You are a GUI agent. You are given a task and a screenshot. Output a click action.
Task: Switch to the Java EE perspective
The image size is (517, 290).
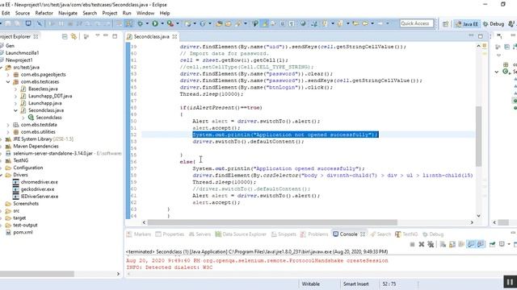[467, 23]
